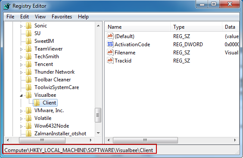The height and width of the screenshot is (158, 243).
Task: Click the tree pane scroll right arrow
Action: [91, 140]
